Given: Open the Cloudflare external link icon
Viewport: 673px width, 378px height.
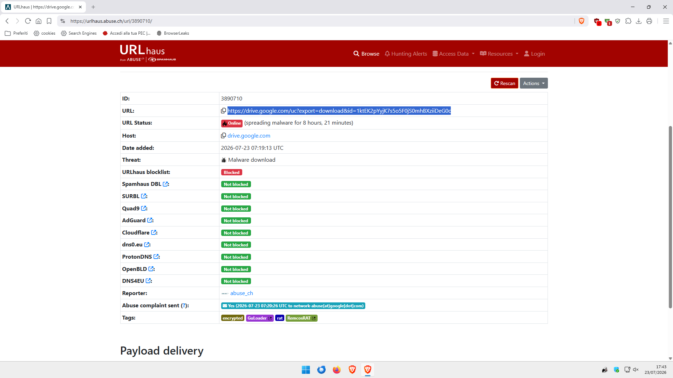Looking at the screenshot, I should [154, 233].
